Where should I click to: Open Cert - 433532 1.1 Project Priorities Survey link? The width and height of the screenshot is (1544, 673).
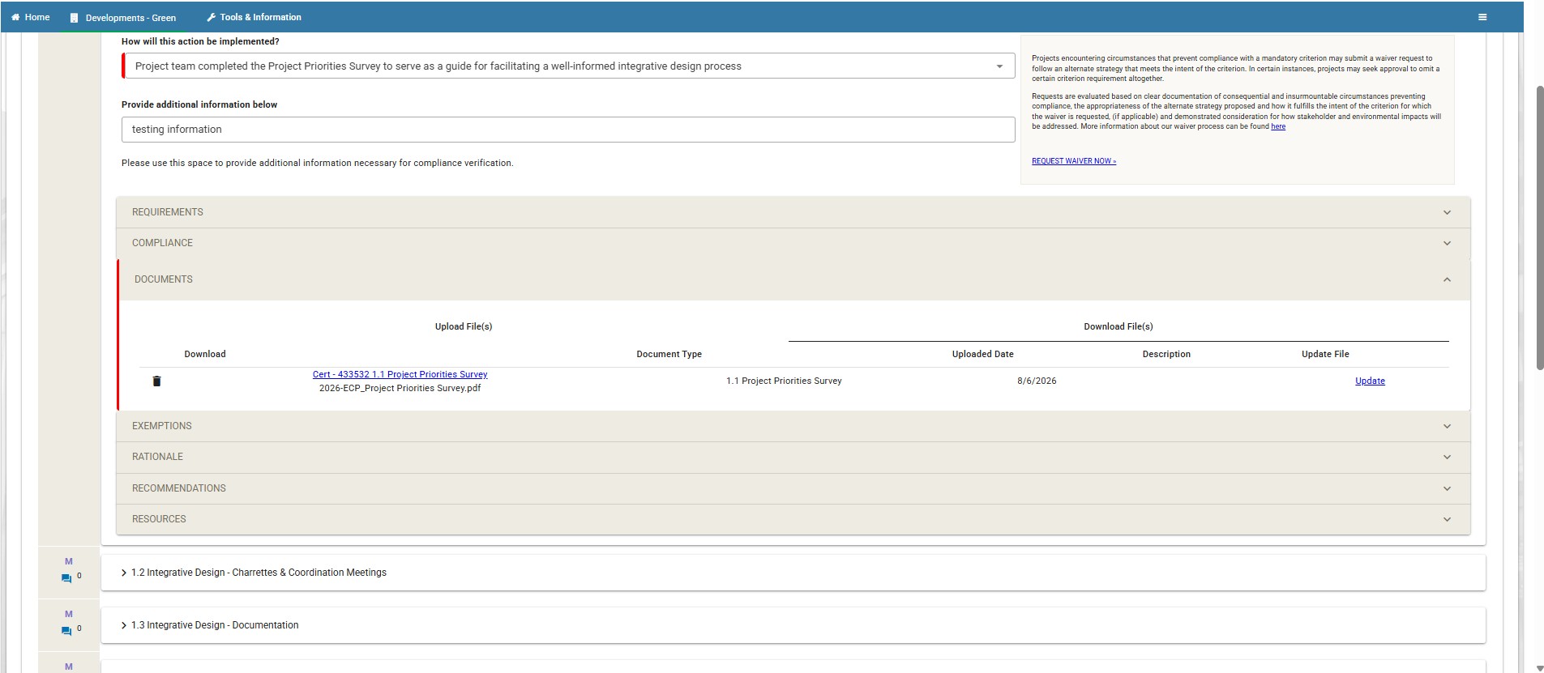click(x=400, y=374)
